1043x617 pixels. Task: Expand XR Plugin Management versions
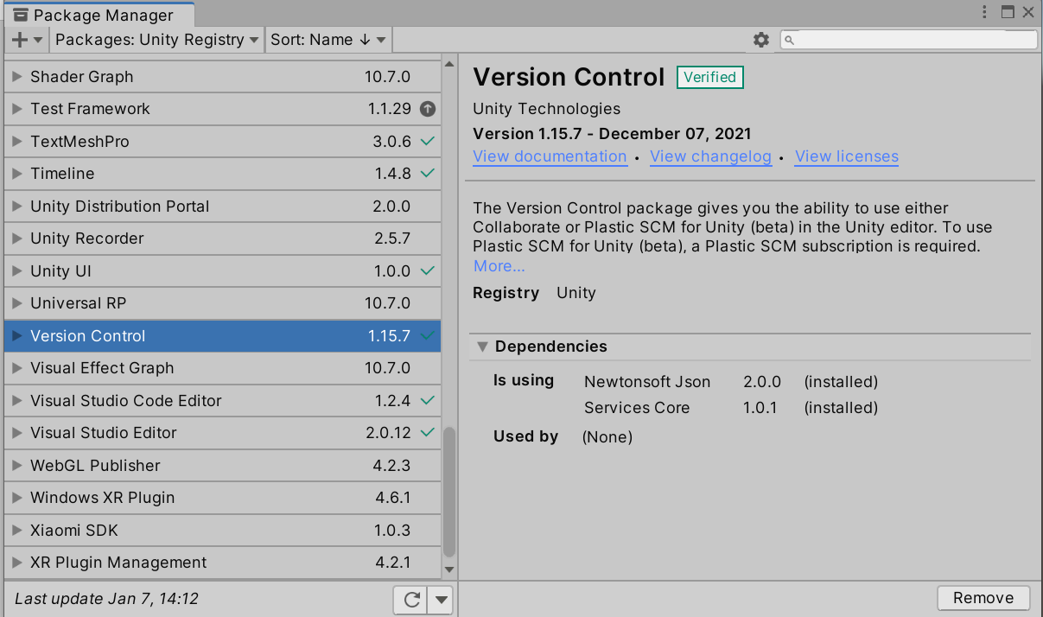(x=16, y=563)
